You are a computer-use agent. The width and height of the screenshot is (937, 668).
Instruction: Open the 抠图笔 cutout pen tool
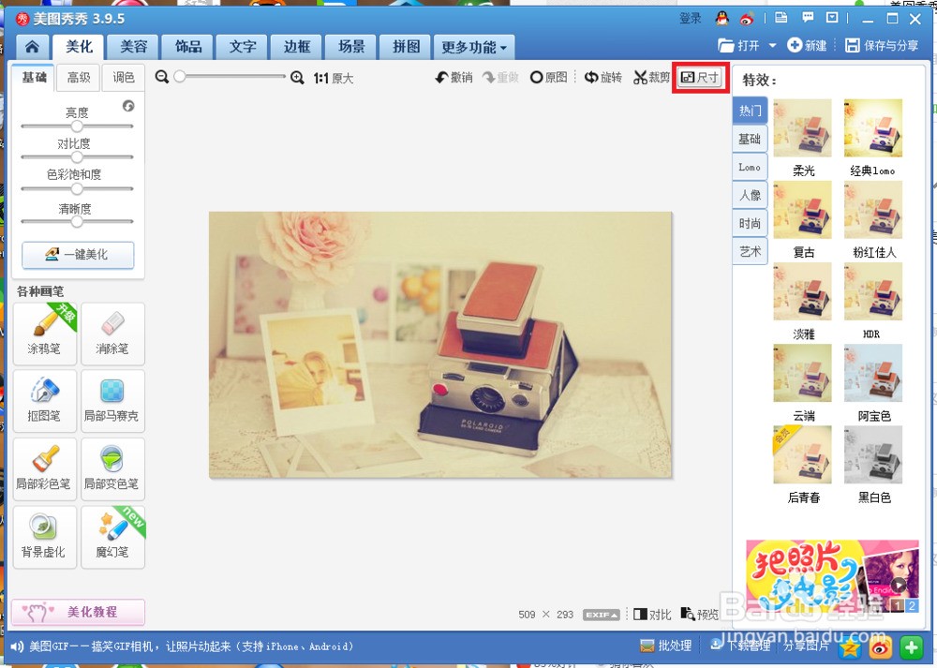[45, 401]
